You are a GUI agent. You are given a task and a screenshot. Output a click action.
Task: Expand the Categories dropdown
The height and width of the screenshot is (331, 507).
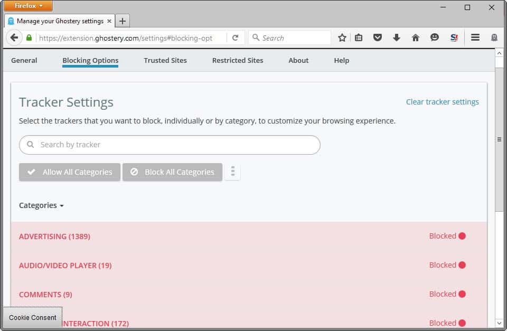pos(41,205)
